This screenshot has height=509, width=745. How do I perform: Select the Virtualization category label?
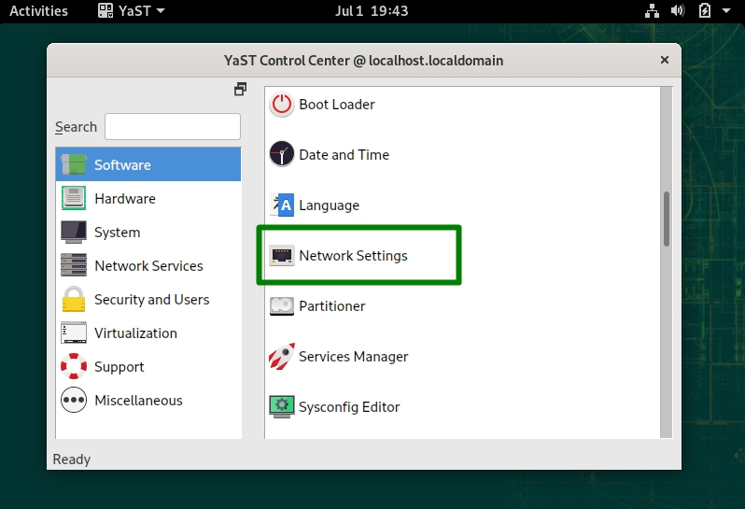136,333
